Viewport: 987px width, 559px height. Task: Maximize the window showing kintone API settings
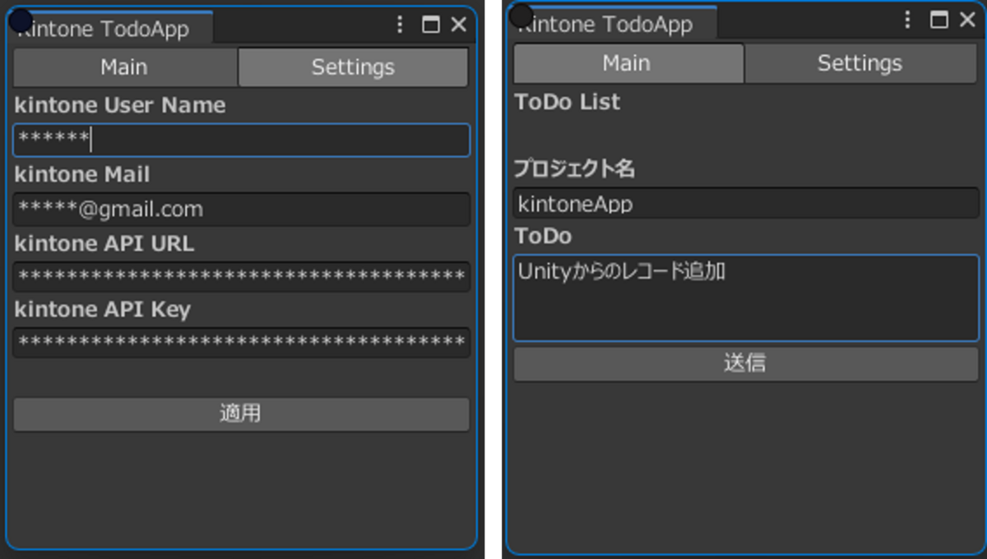[430, 25]
